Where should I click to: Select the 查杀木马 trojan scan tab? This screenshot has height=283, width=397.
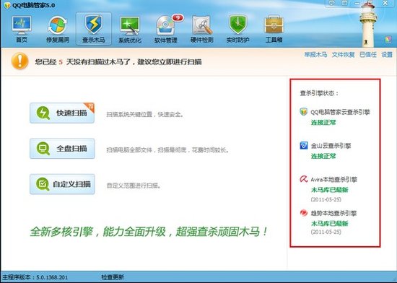94,29
